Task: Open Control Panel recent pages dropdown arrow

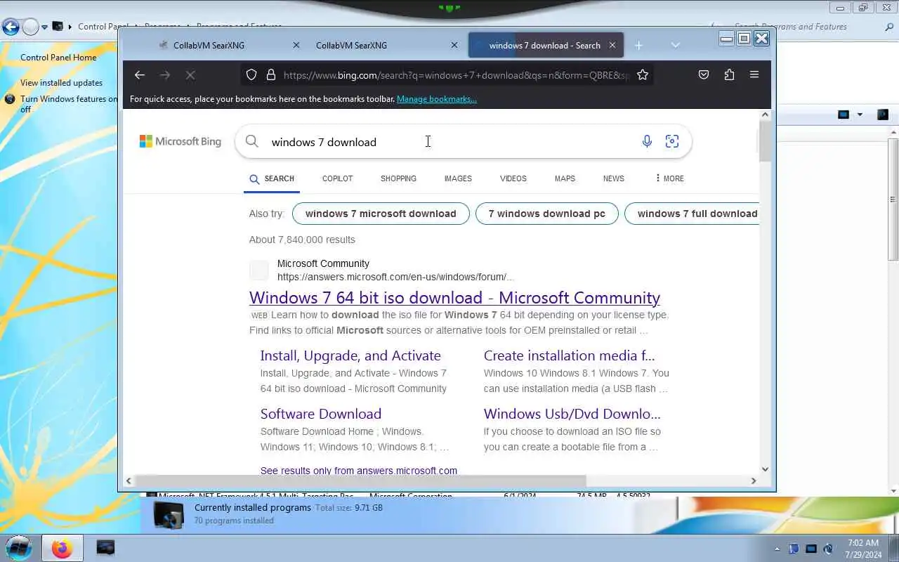Action: (44, 27)
